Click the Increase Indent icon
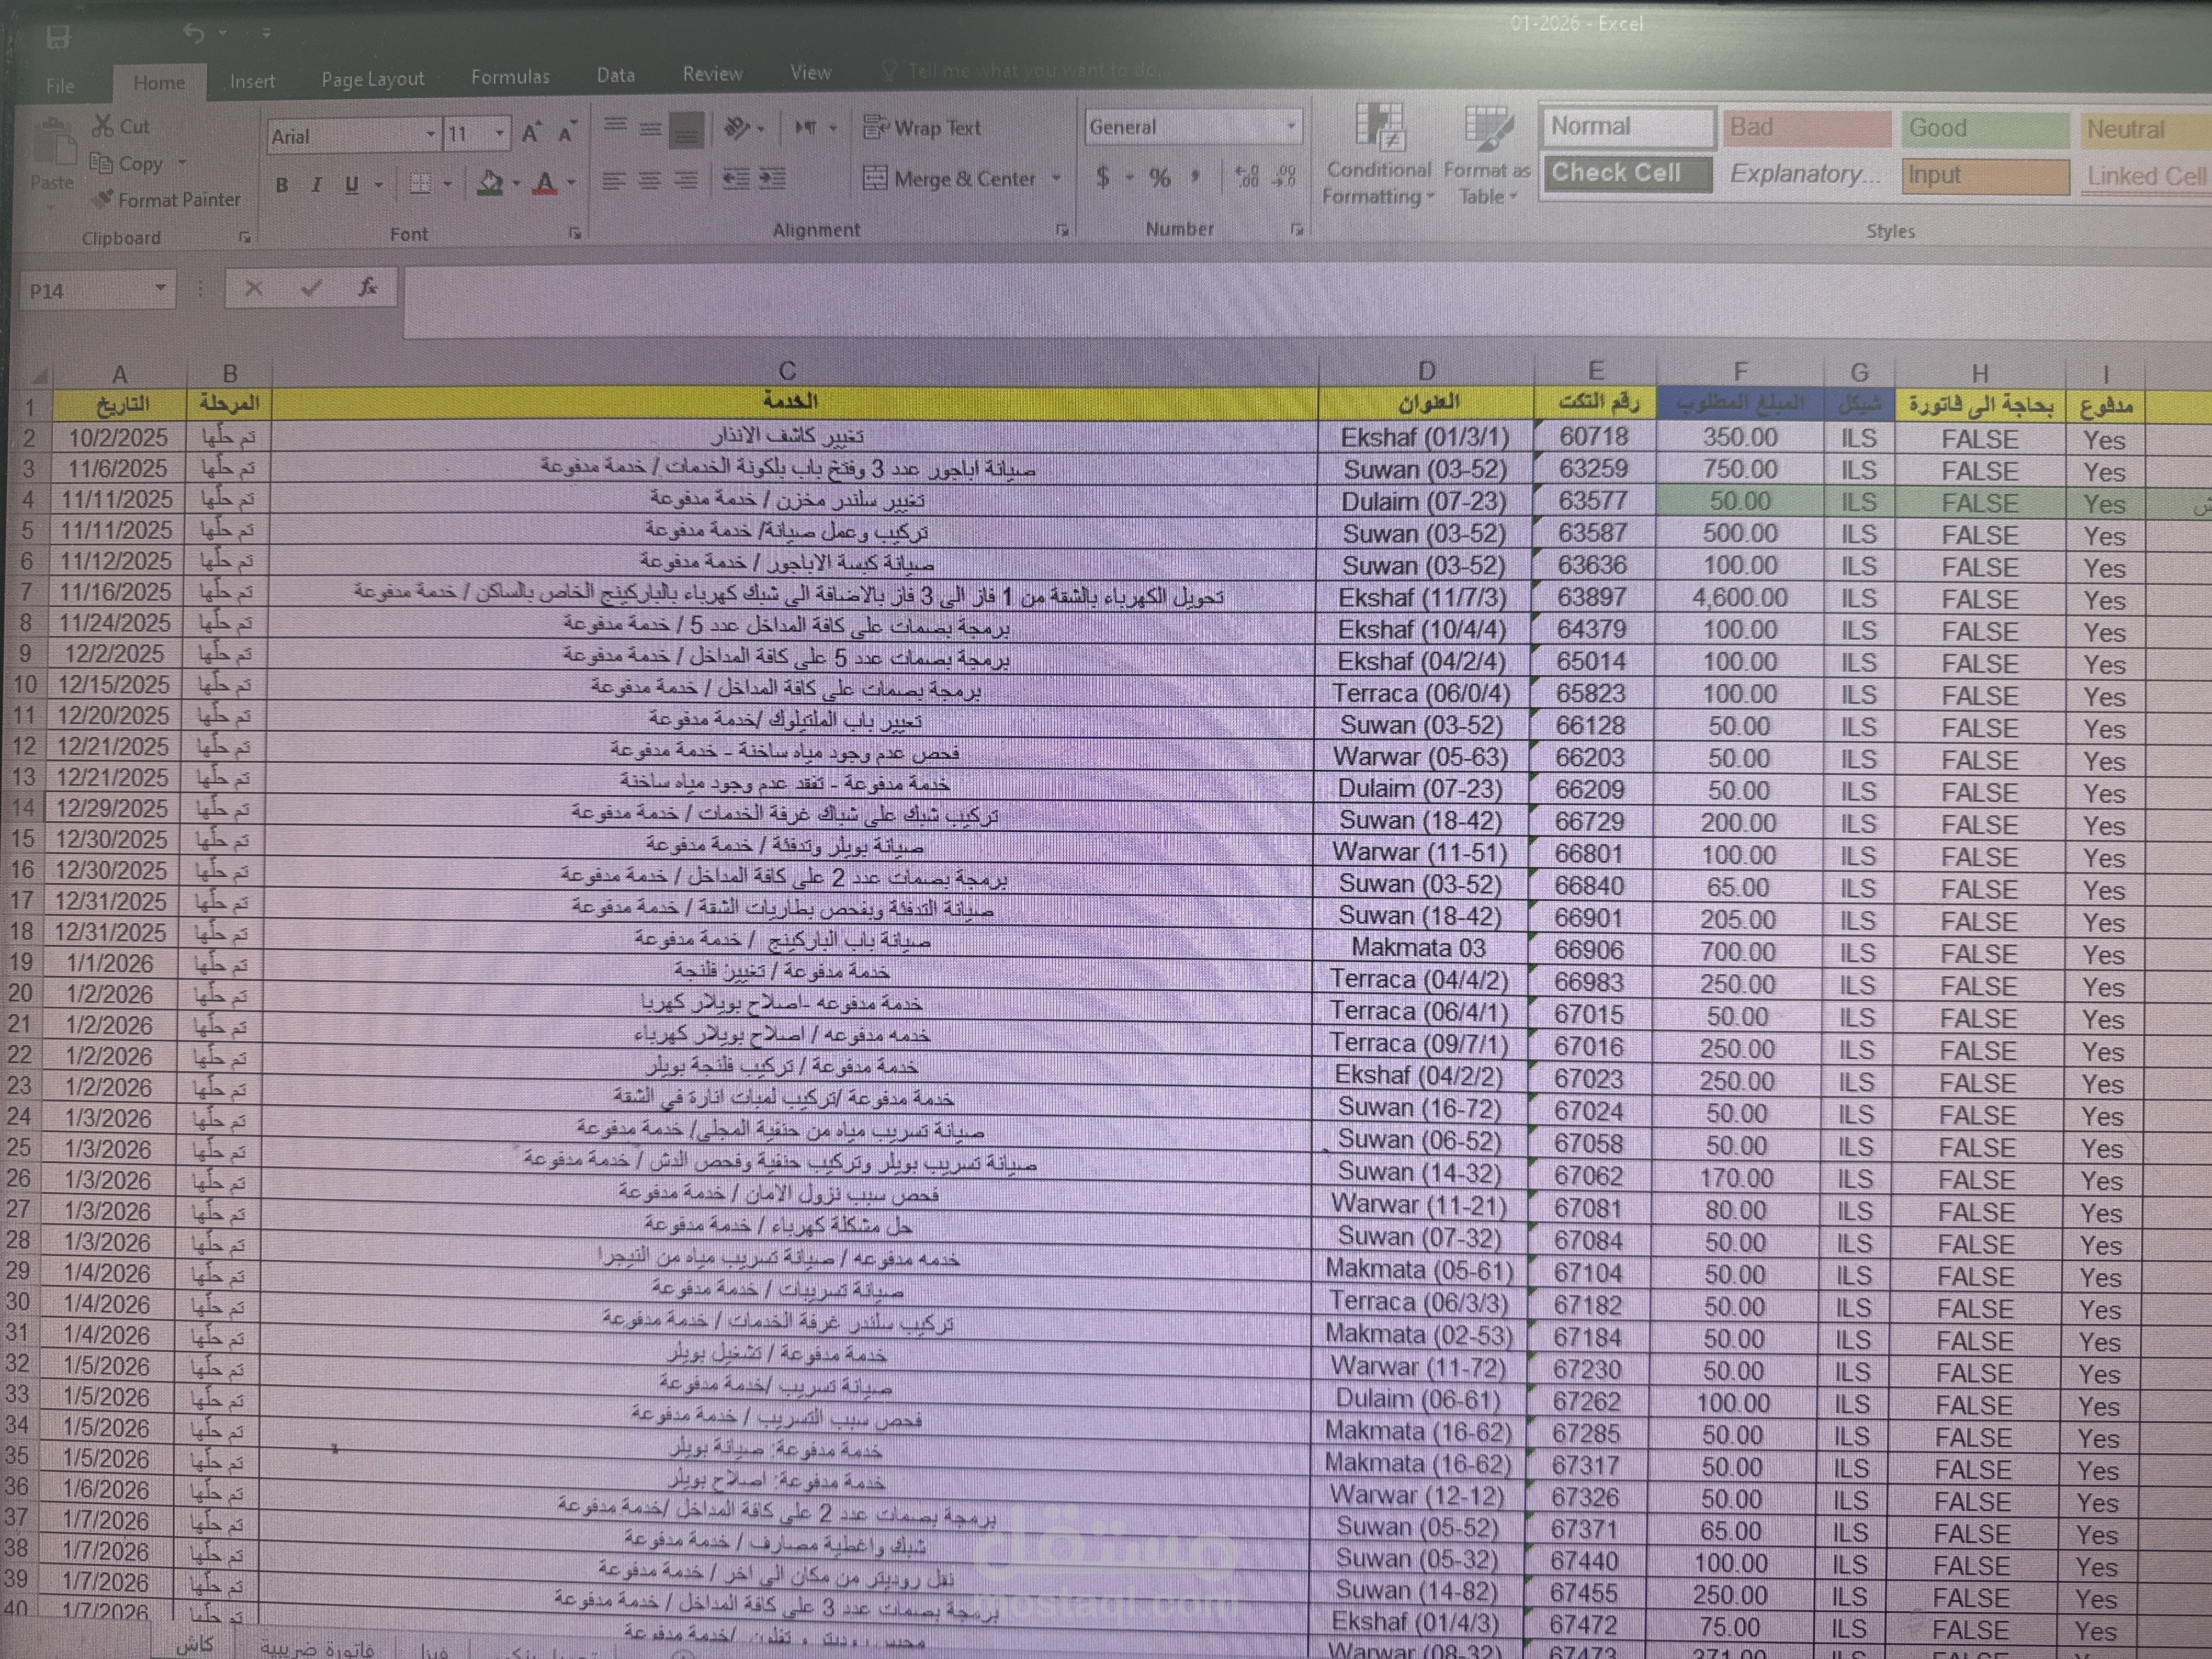The height and width of the screenshot is (1659, 2212). [772, 179]
